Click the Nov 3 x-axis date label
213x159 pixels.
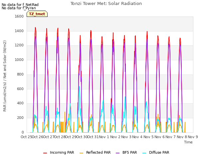pos(126,137)
